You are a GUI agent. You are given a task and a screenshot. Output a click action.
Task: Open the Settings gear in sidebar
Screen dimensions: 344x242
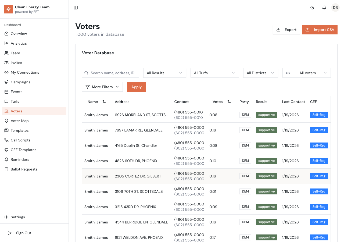coord(6,217)
